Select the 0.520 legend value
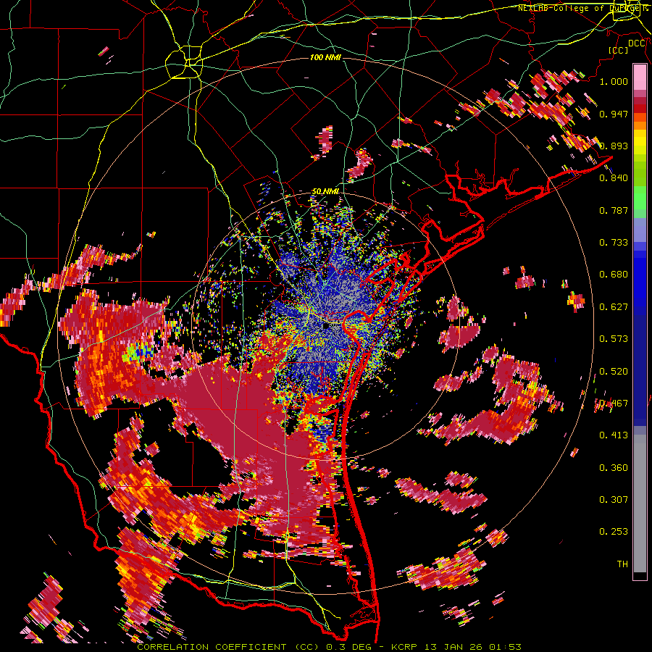This screenshot has height=652, width=652. 614,371
